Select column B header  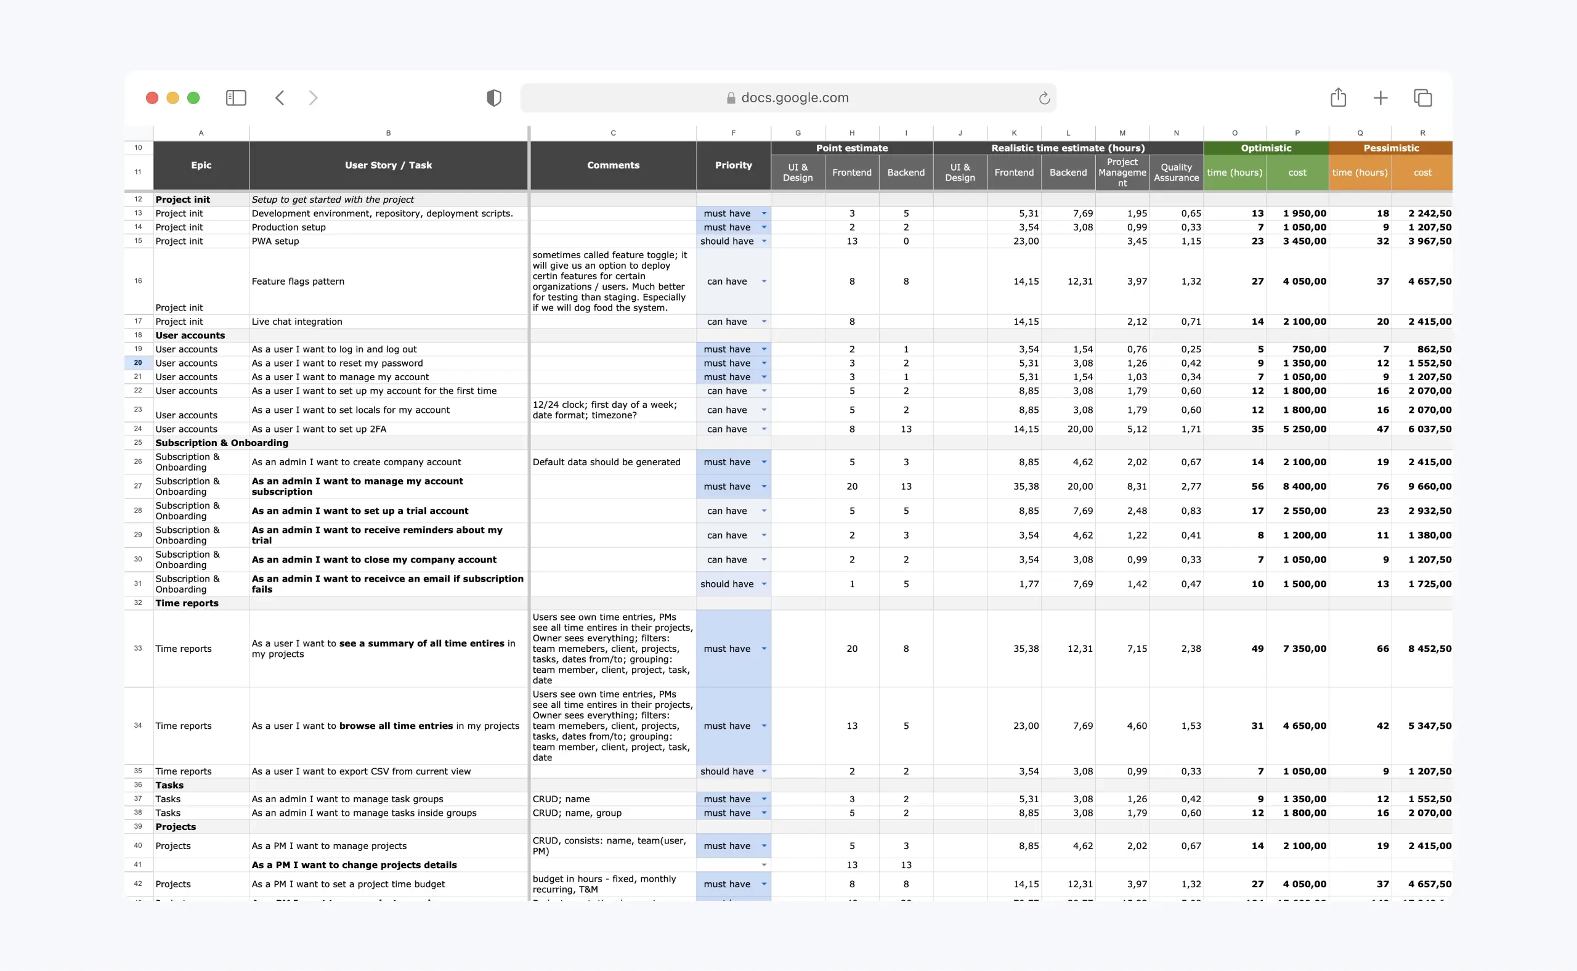click(x=388, y=133)
